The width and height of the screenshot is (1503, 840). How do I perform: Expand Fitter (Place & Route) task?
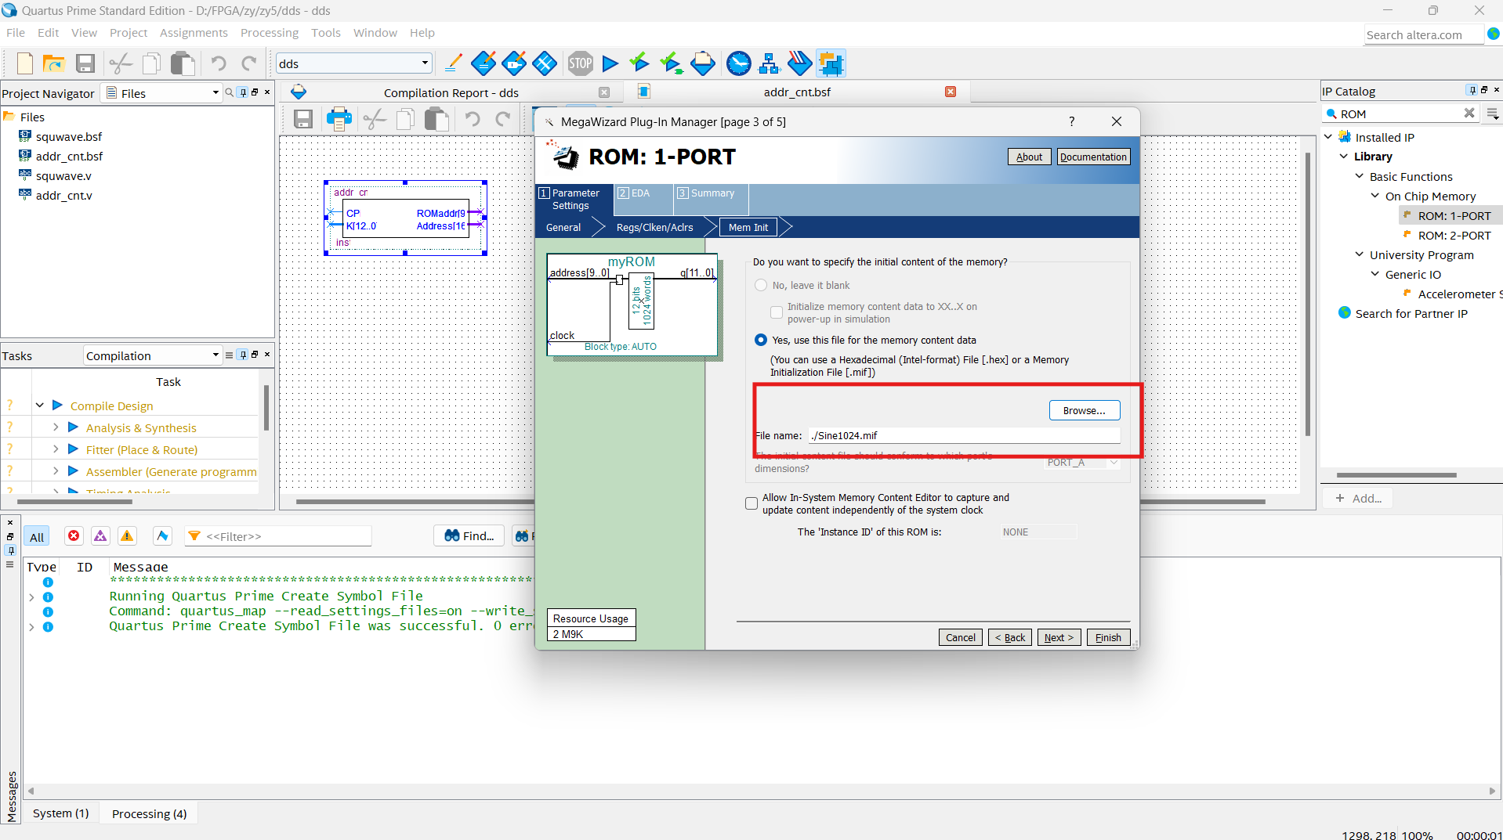tap(56, 449)
